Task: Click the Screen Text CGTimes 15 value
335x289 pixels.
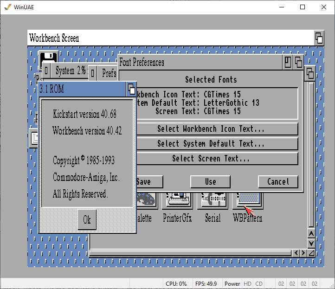Action: tap(222, 111)
